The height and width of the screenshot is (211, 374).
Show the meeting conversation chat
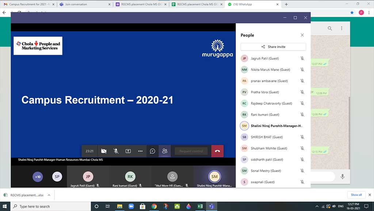point(153,151)
